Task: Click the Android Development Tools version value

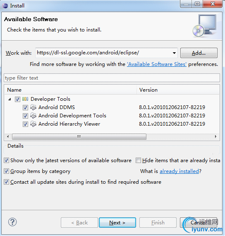Action: [172, 116]
